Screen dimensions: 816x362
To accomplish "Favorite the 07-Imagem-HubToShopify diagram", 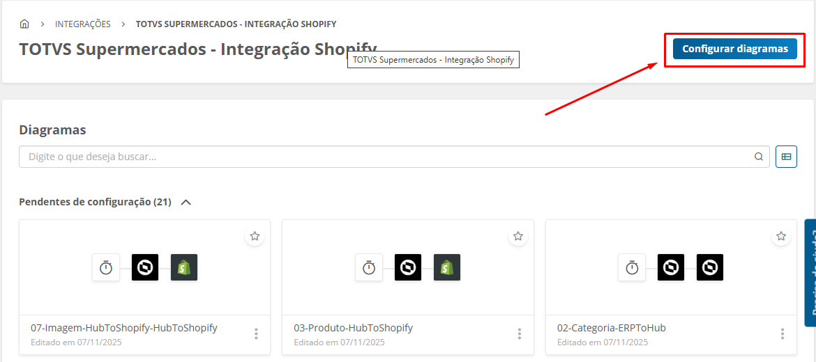I will tap(255, 236).
